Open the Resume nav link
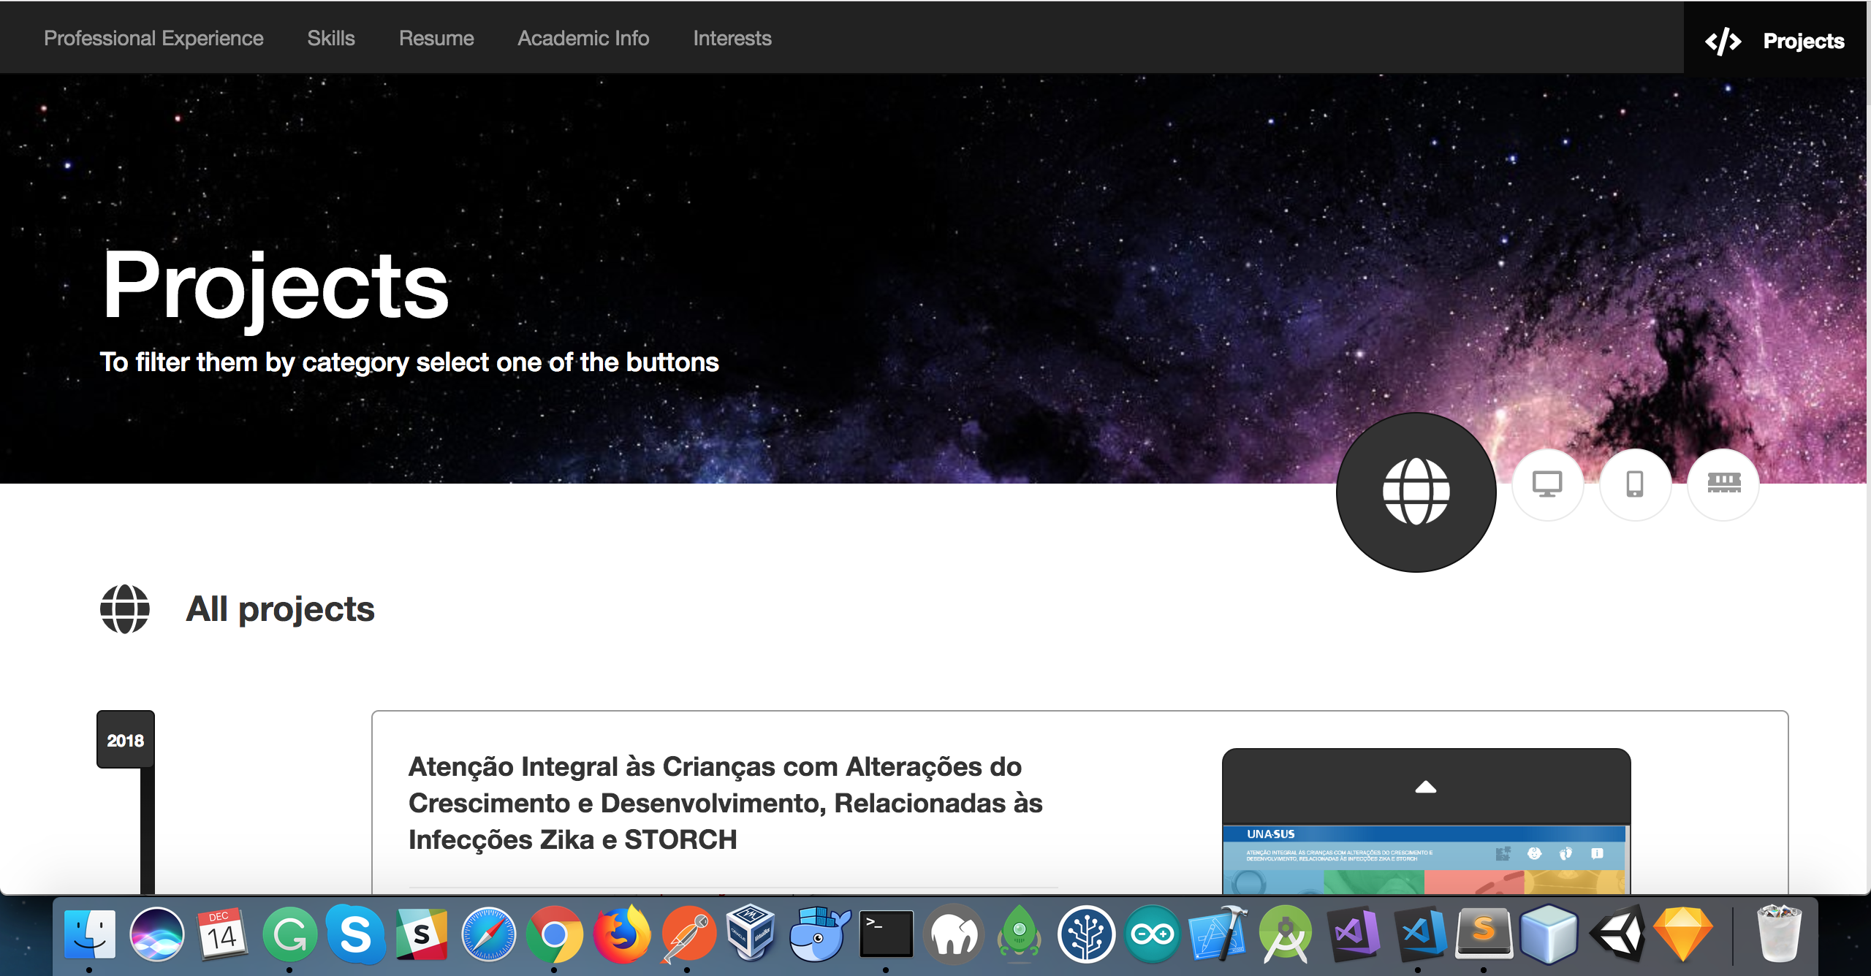1871x976 pixels. click(436, 38)
